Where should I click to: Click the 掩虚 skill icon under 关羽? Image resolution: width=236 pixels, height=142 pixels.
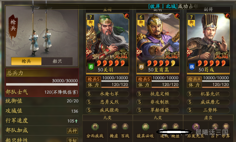(x=114, y=127)
